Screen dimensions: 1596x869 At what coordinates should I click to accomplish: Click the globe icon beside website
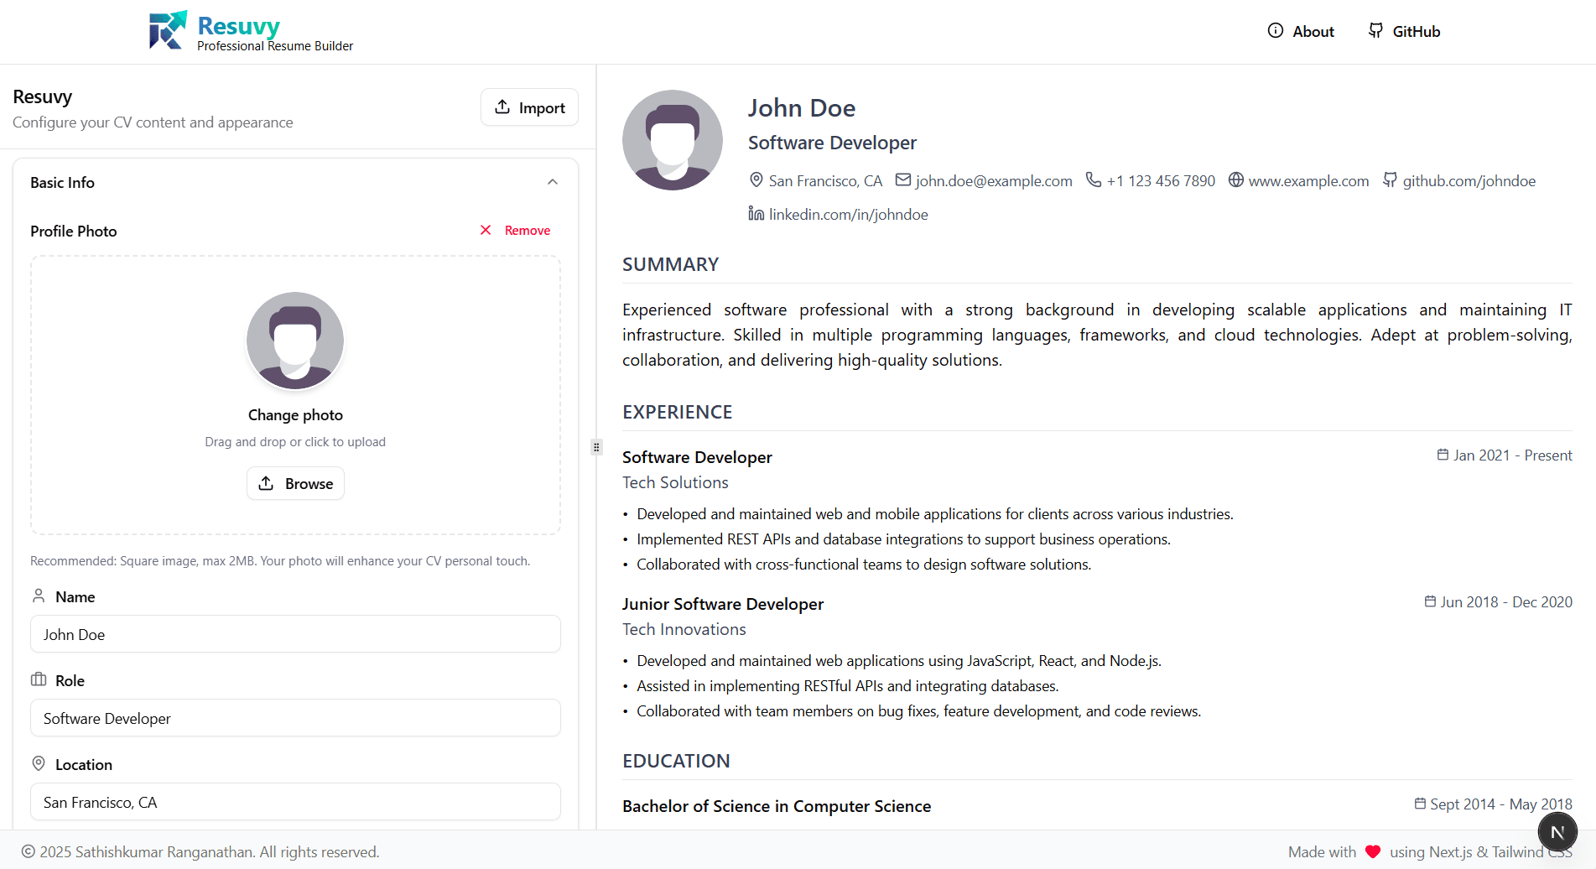[1236, 180]
